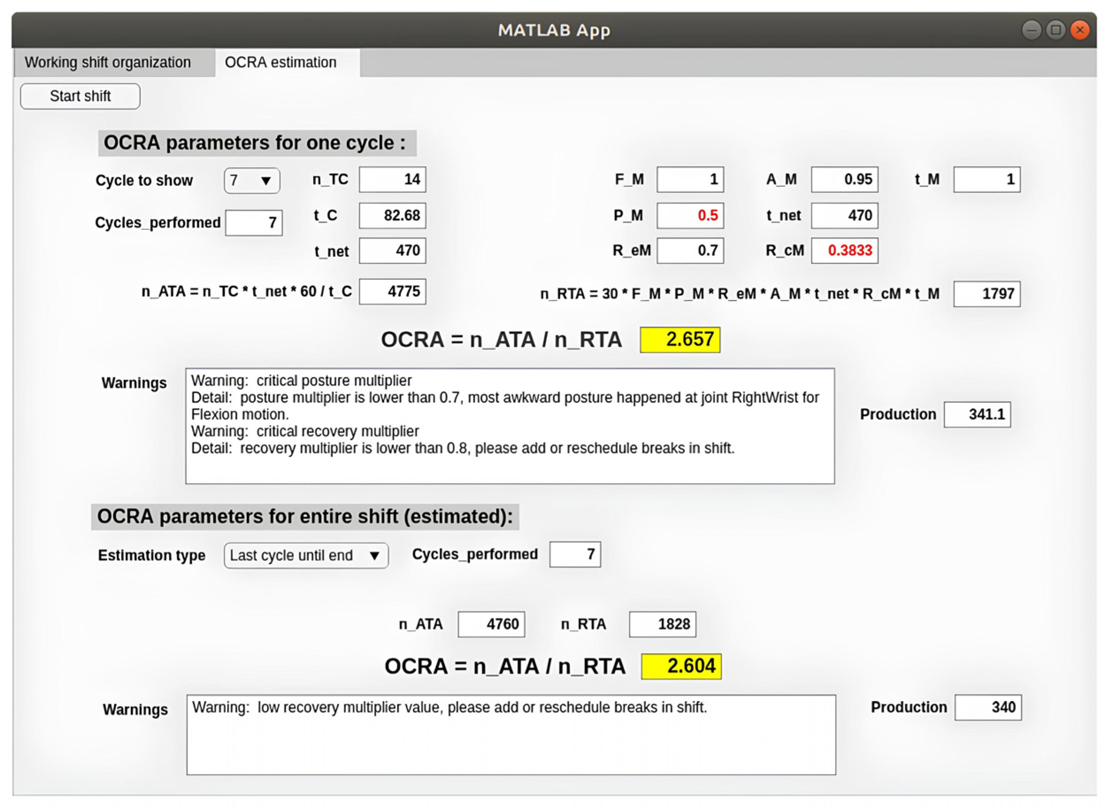Click the shift n_RTA field showing 1828
The width and height of the screenshot is (1107, 810).
click(662, 624)
